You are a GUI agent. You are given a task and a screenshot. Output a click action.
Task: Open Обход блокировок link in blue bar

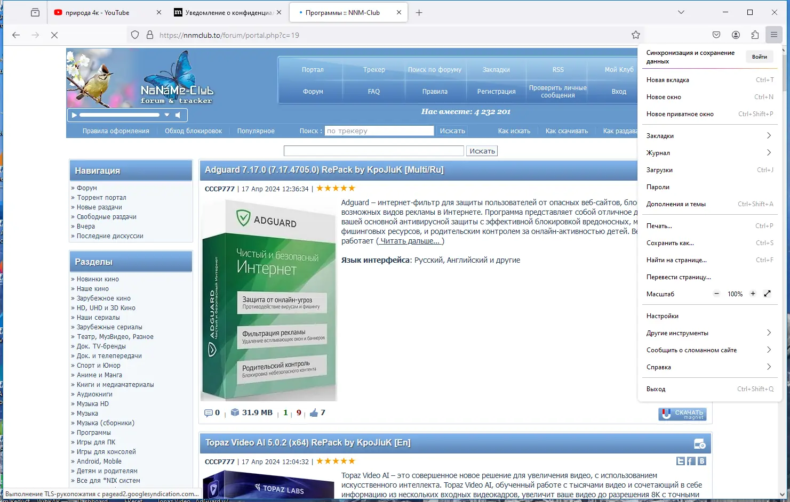(193, 131)
